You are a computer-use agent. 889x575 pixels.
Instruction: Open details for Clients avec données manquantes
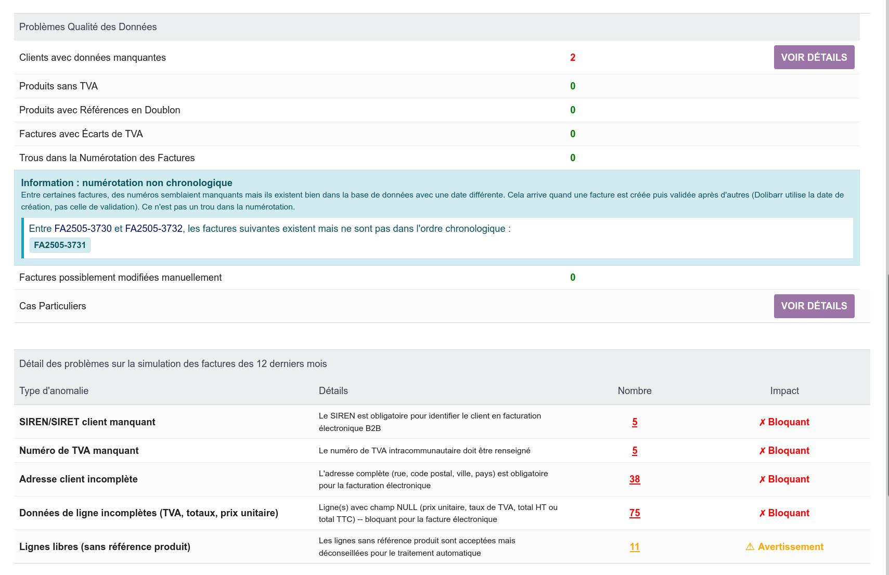[814, 57]
